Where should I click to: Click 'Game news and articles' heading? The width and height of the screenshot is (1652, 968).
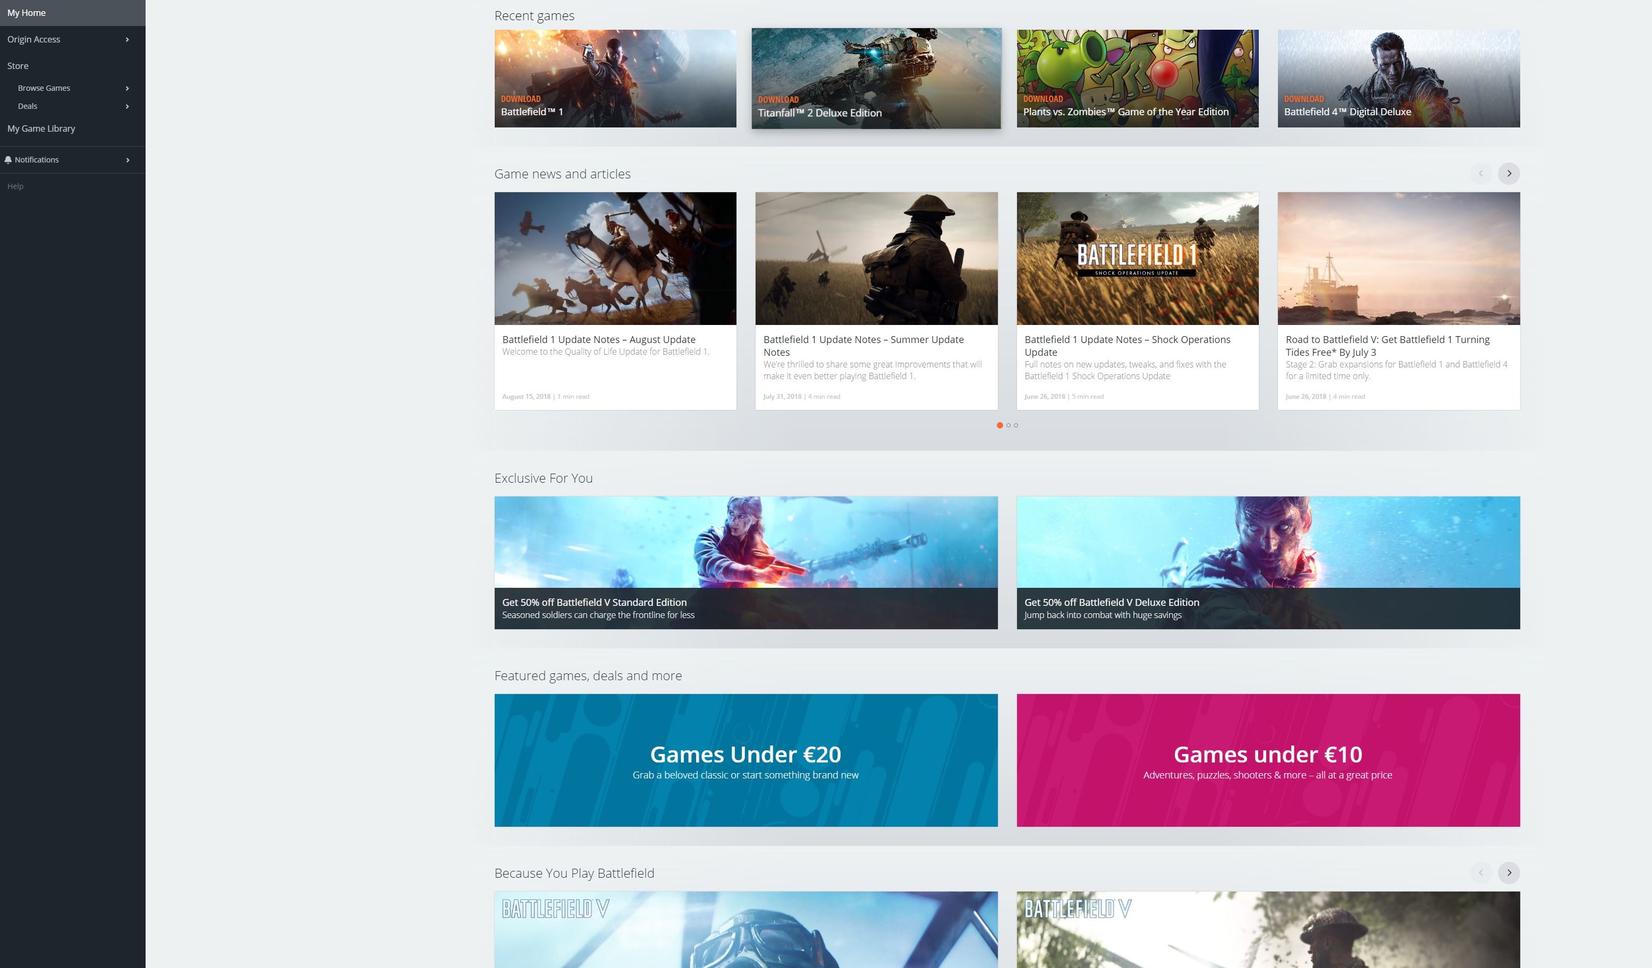563,174
